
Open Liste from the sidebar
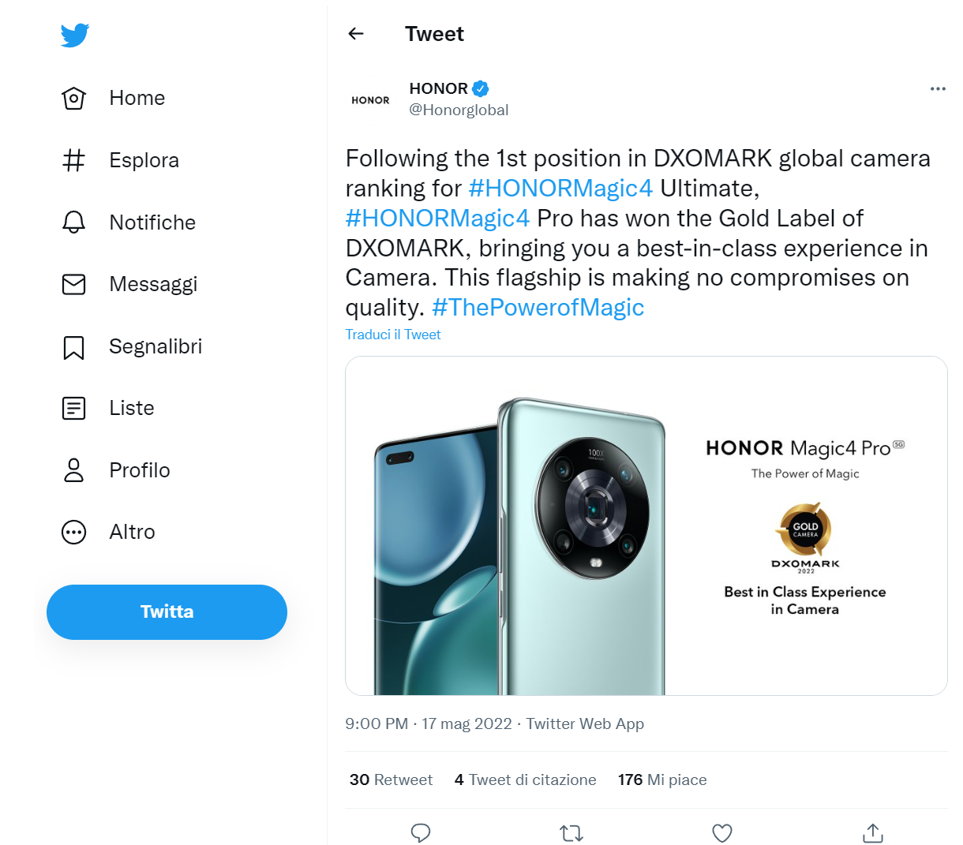(x=131, y=409)
